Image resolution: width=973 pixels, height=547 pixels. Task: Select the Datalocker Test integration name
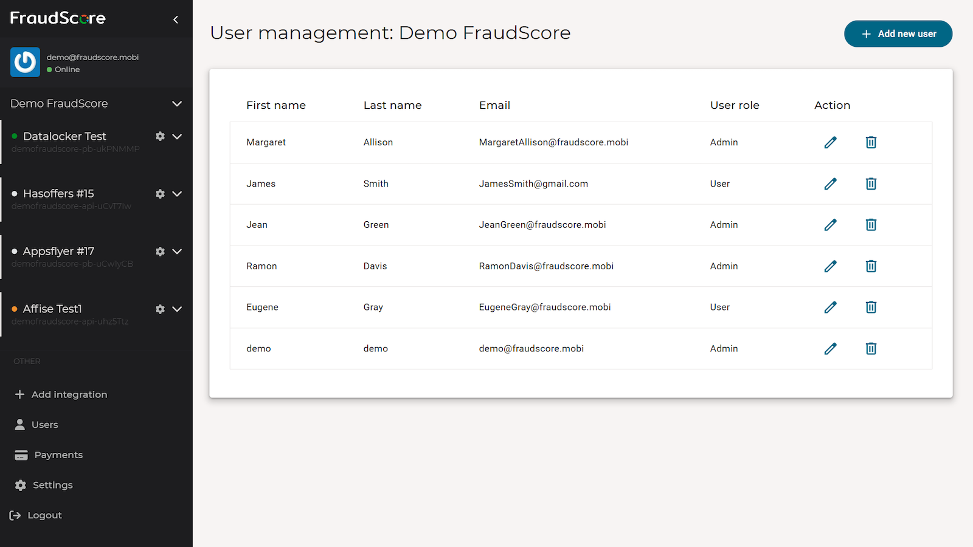[64, 136]
